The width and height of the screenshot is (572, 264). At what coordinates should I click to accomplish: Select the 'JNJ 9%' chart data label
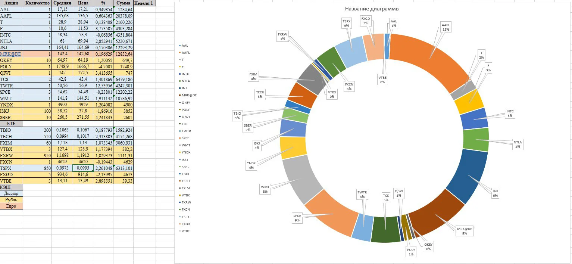495,193
